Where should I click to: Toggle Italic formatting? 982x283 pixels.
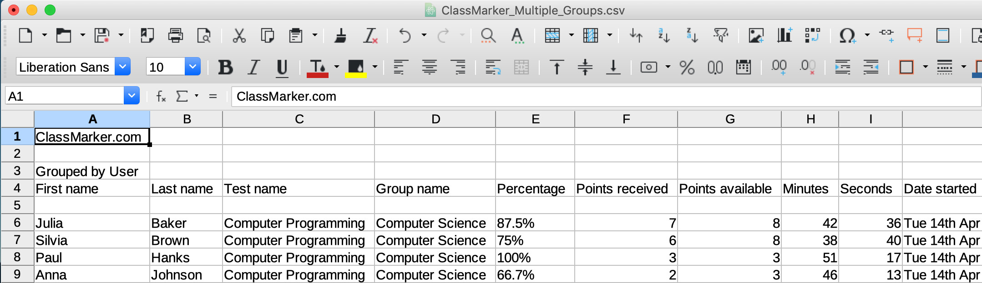[253, 68]
